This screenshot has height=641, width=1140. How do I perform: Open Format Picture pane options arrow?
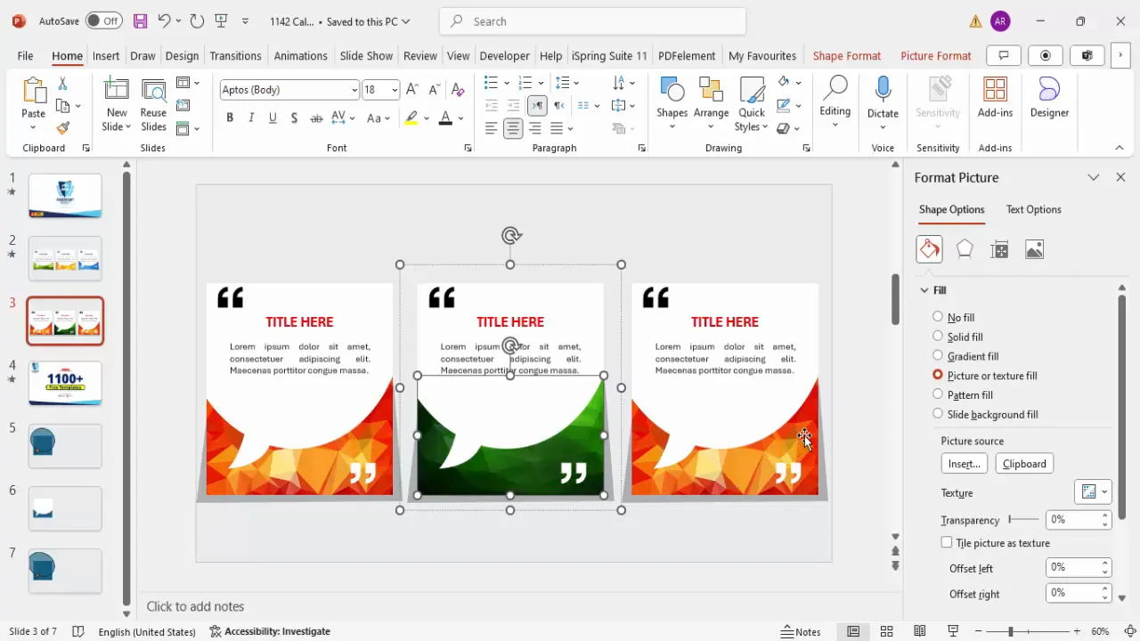pyautogui.click(x=1094, y=177)
